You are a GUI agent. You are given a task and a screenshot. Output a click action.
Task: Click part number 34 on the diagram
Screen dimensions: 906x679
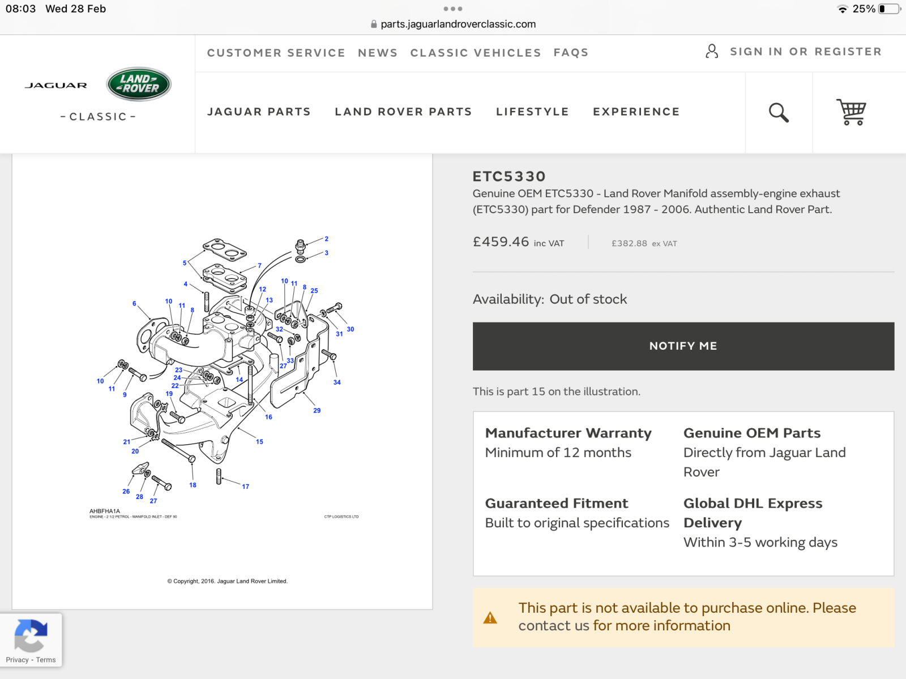[337, 382]
